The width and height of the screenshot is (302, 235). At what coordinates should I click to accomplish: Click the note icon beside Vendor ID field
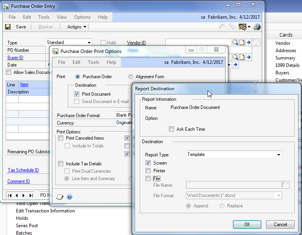242,42
